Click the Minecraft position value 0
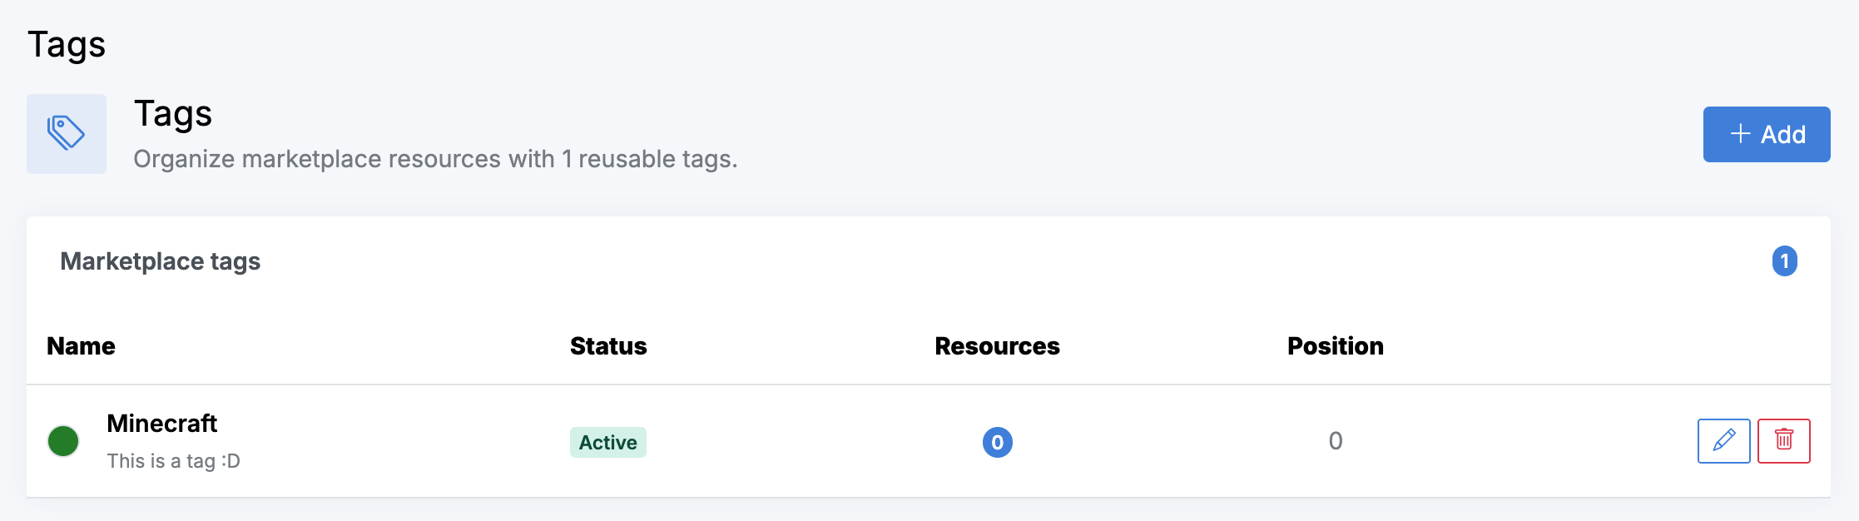Viewport: 1859px width, 521px height. 1335,441
